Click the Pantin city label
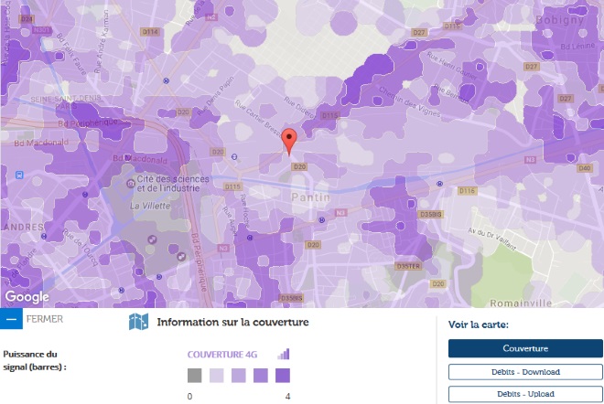This screenshot has height=404, width=604. pyautogui.click(x=311, y=197)
